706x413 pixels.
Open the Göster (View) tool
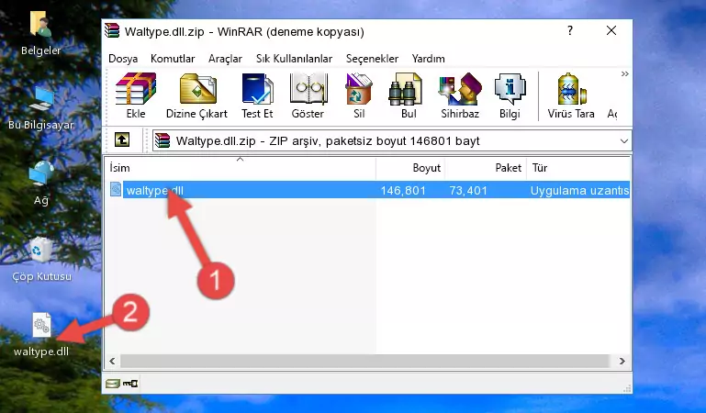308,95
